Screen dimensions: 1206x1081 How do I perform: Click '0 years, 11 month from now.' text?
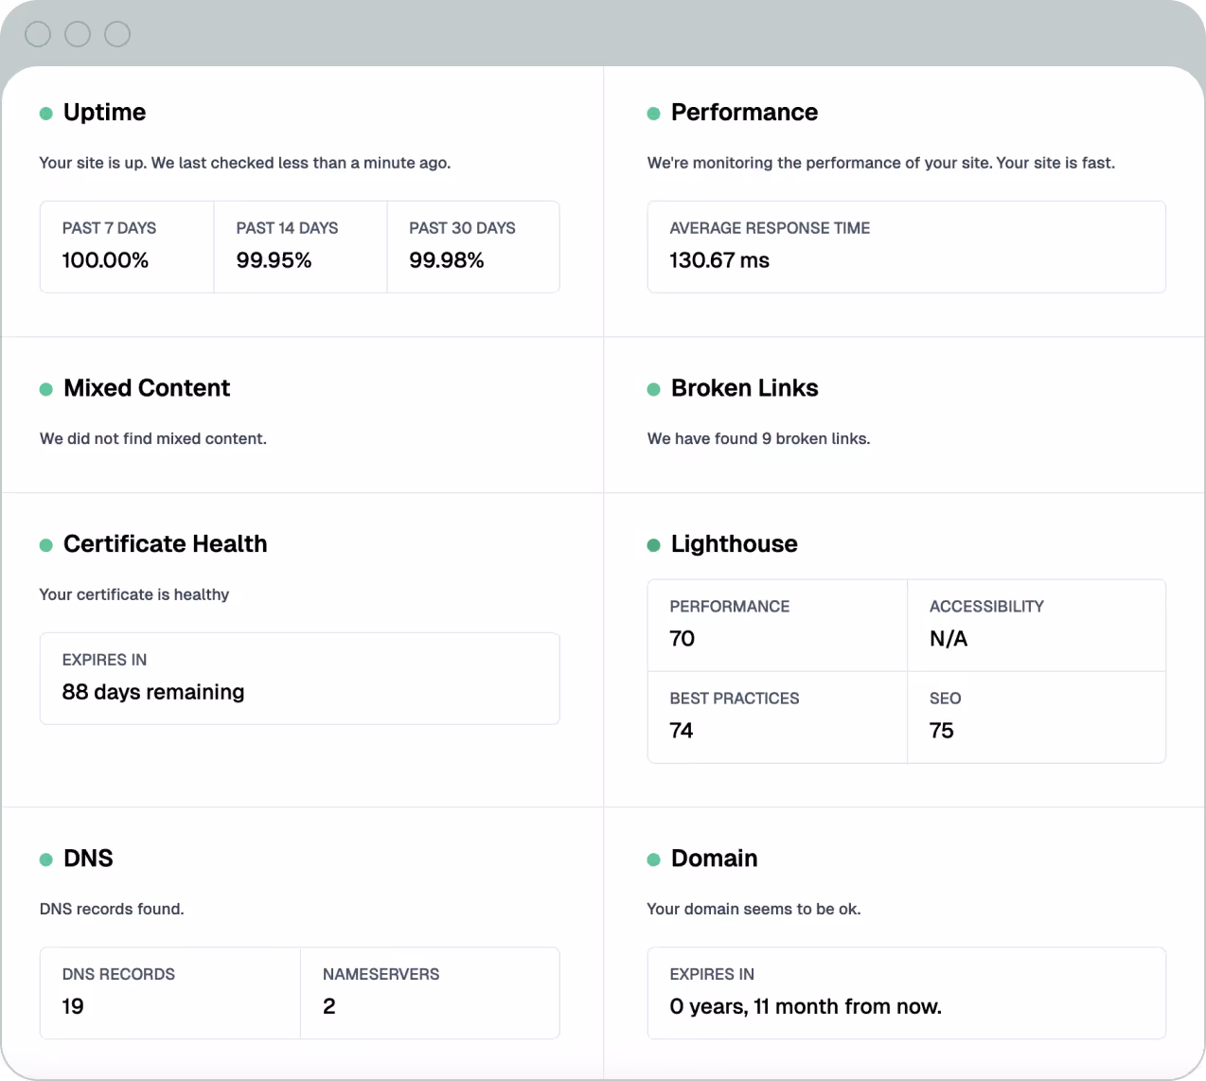tap(806, 1006)
